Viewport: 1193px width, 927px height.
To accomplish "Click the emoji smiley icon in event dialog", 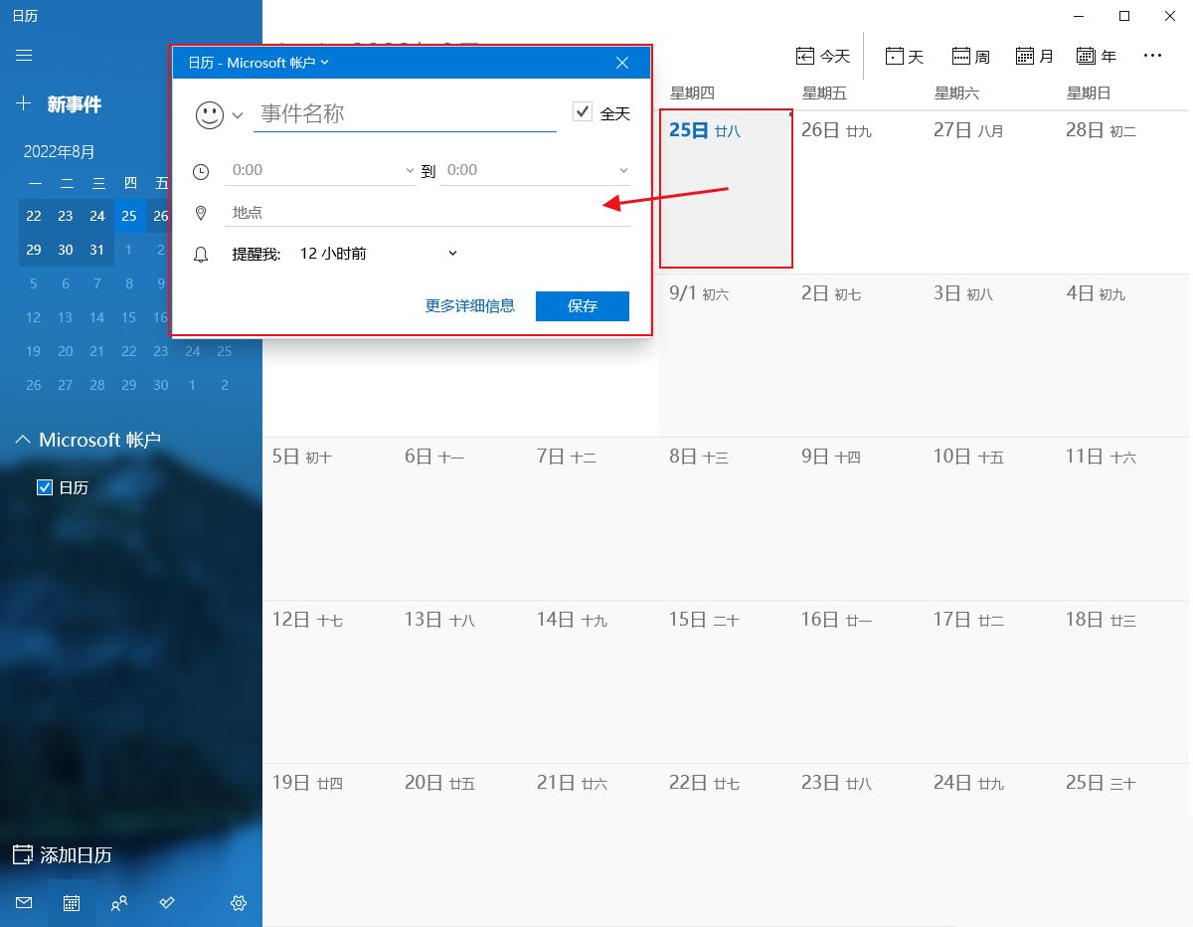I will (x=209, y=113).
